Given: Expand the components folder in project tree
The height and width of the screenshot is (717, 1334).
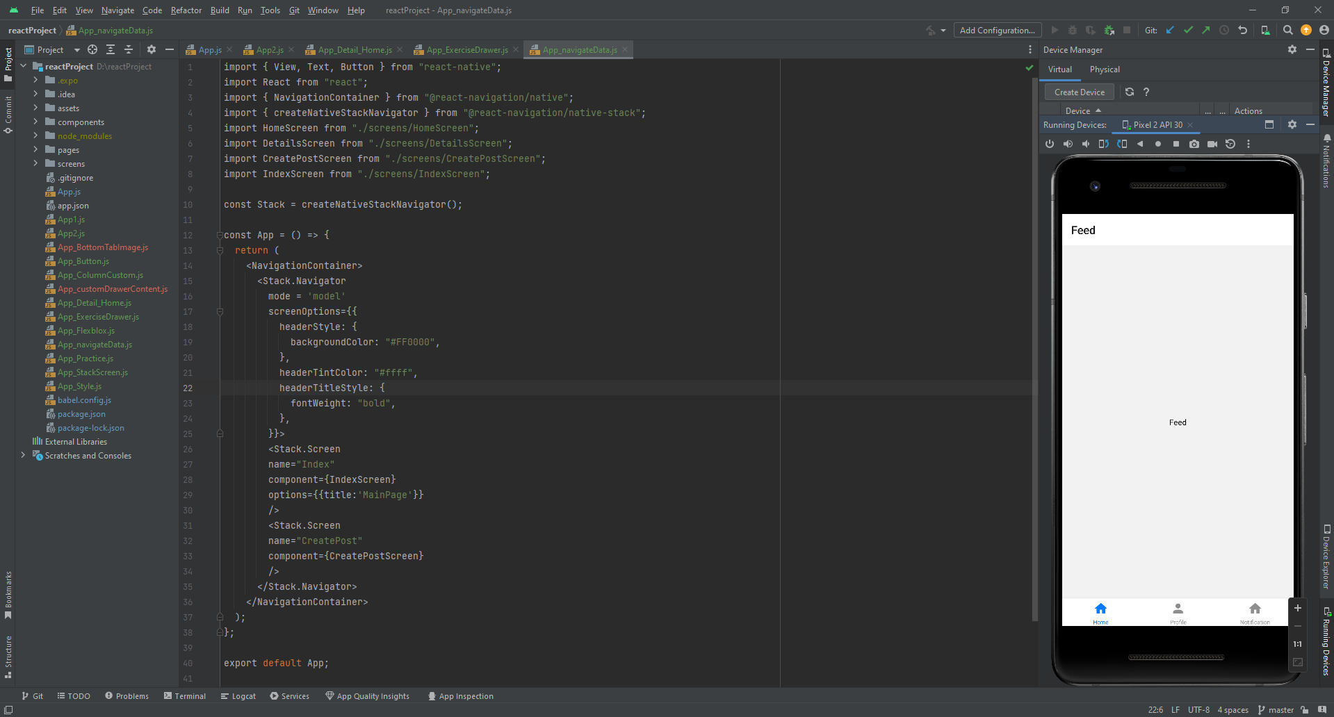Looking at the screenshot, I should (x=35, y=122).
